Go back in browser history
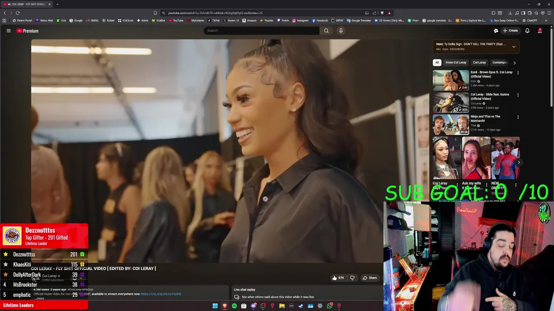 click(x=5, y=13)
